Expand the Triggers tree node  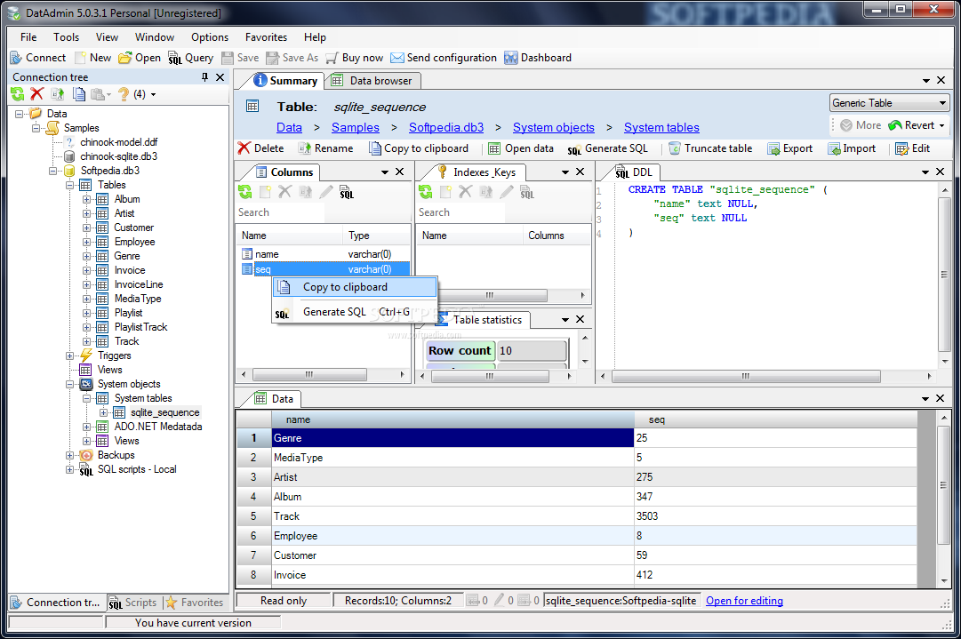tap(69, 355)
